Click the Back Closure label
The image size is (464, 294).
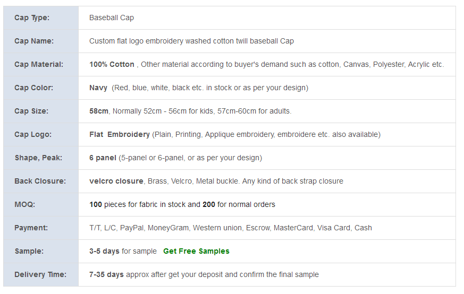point(40,181)
